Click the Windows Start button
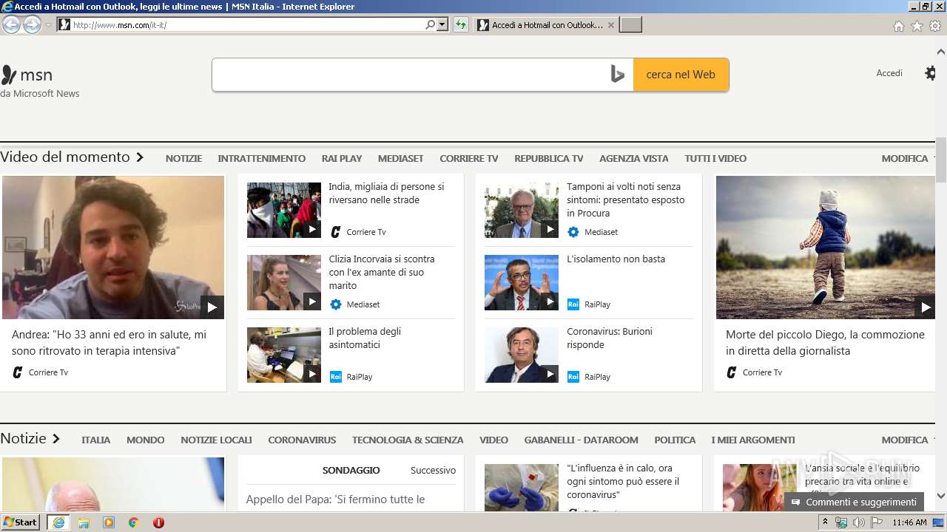This screenshot has width=947, height=532. point(21,522)
